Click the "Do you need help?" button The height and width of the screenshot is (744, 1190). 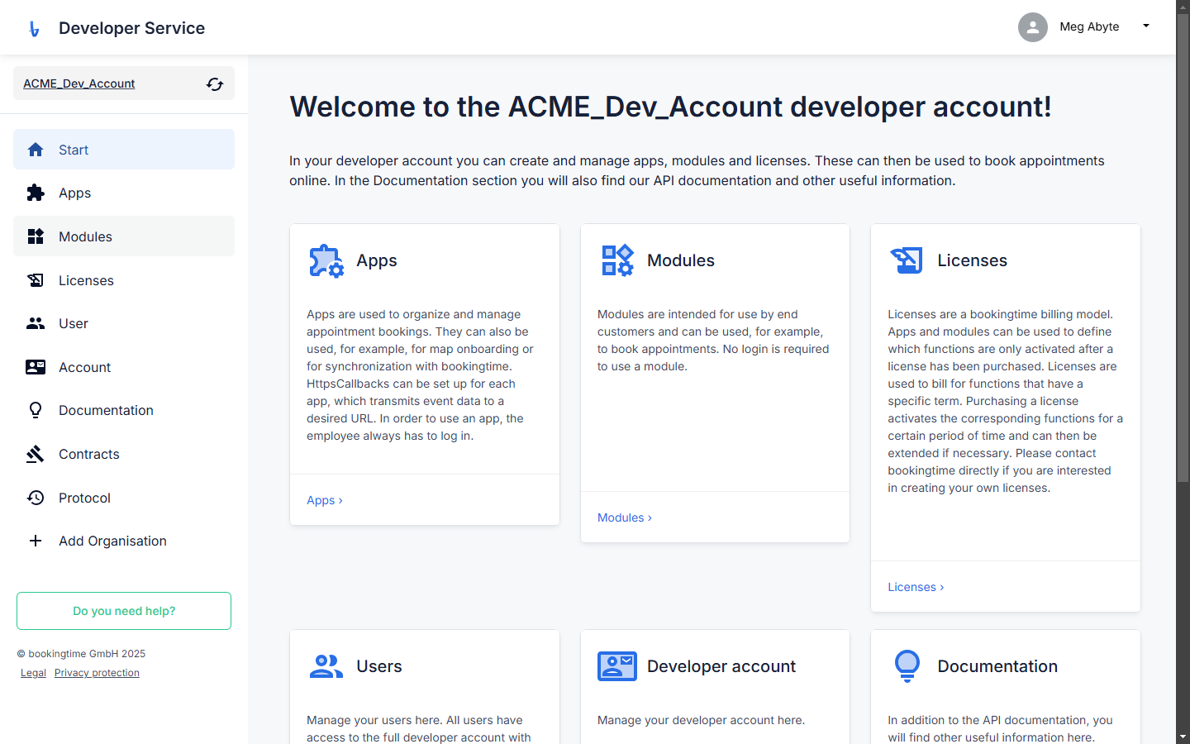[x=124, y=611]
